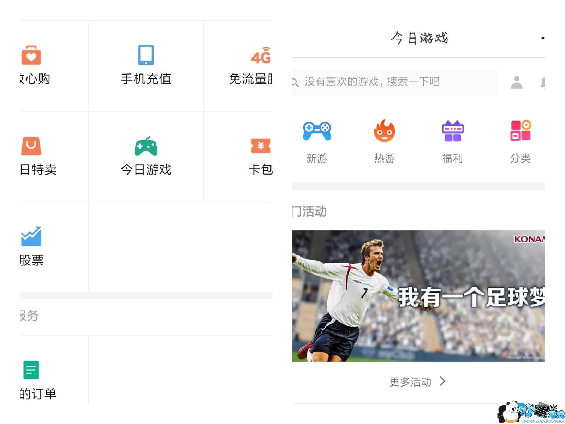Select the blue gamepad 新游 icon

tap(317, 131)
